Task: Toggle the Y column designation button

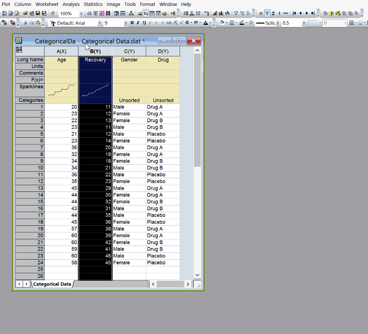Action: coord(267,14)
